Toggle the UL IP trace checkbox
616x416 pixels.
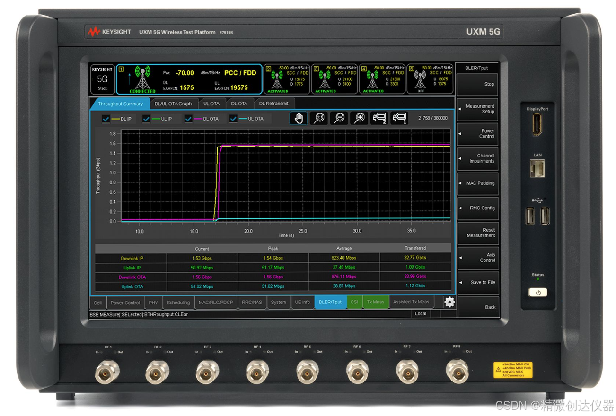pos(147,119)
